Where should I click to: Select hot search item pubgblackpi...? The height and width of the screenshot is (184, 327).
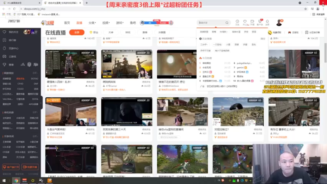click(x=244, y=63)
